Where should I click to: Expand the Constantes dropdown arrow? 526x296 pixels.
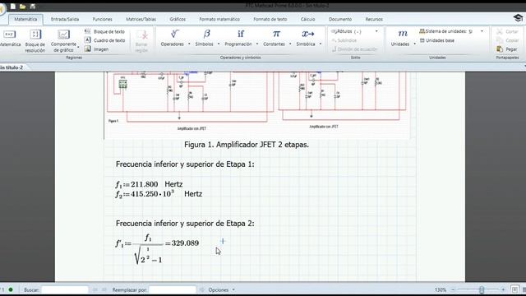pos(290,44)
